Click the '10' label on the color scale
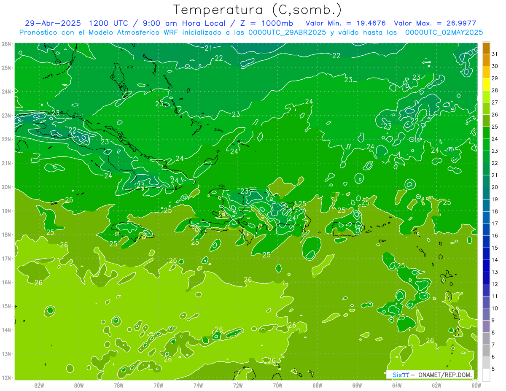Screen dimensions: 506x391 coord(495,308)
